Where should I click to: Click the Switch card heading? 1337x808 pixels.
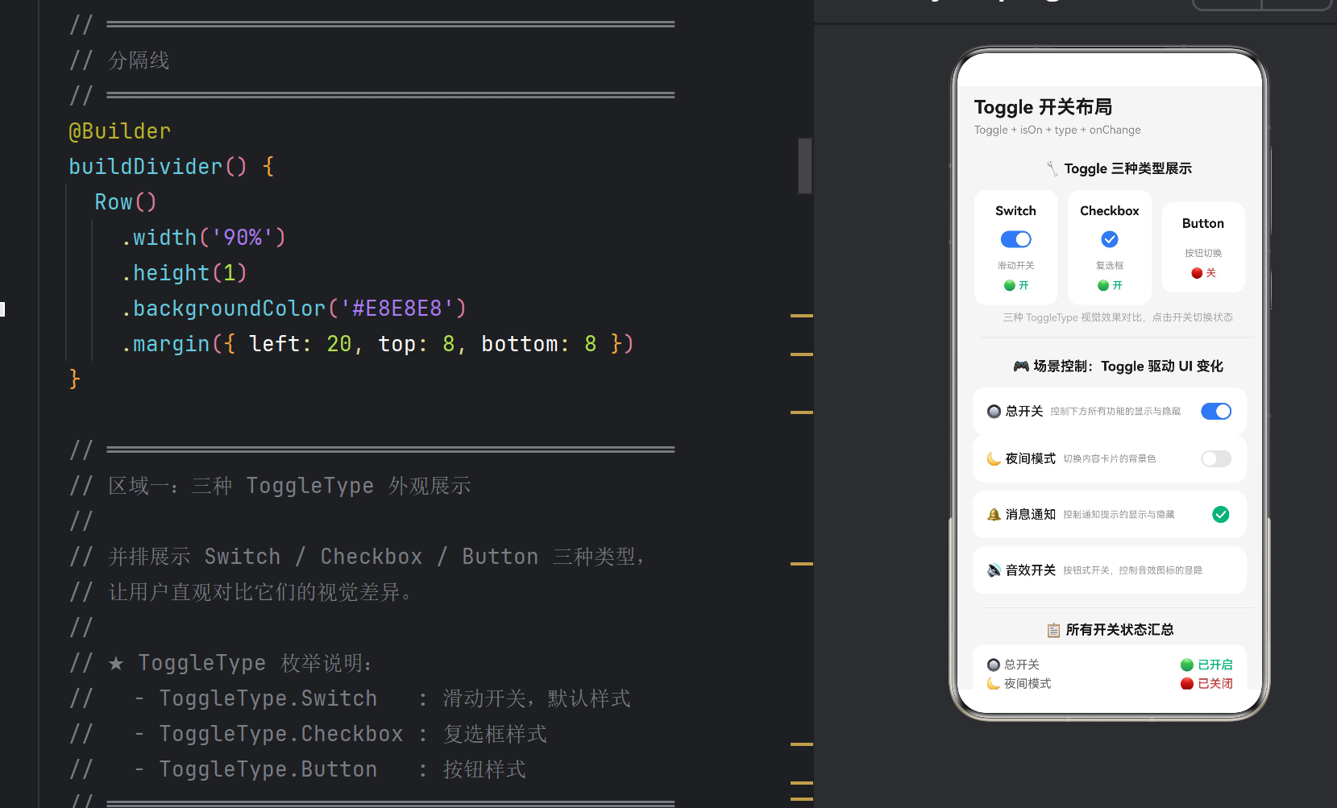click(x=1015, y=211)
